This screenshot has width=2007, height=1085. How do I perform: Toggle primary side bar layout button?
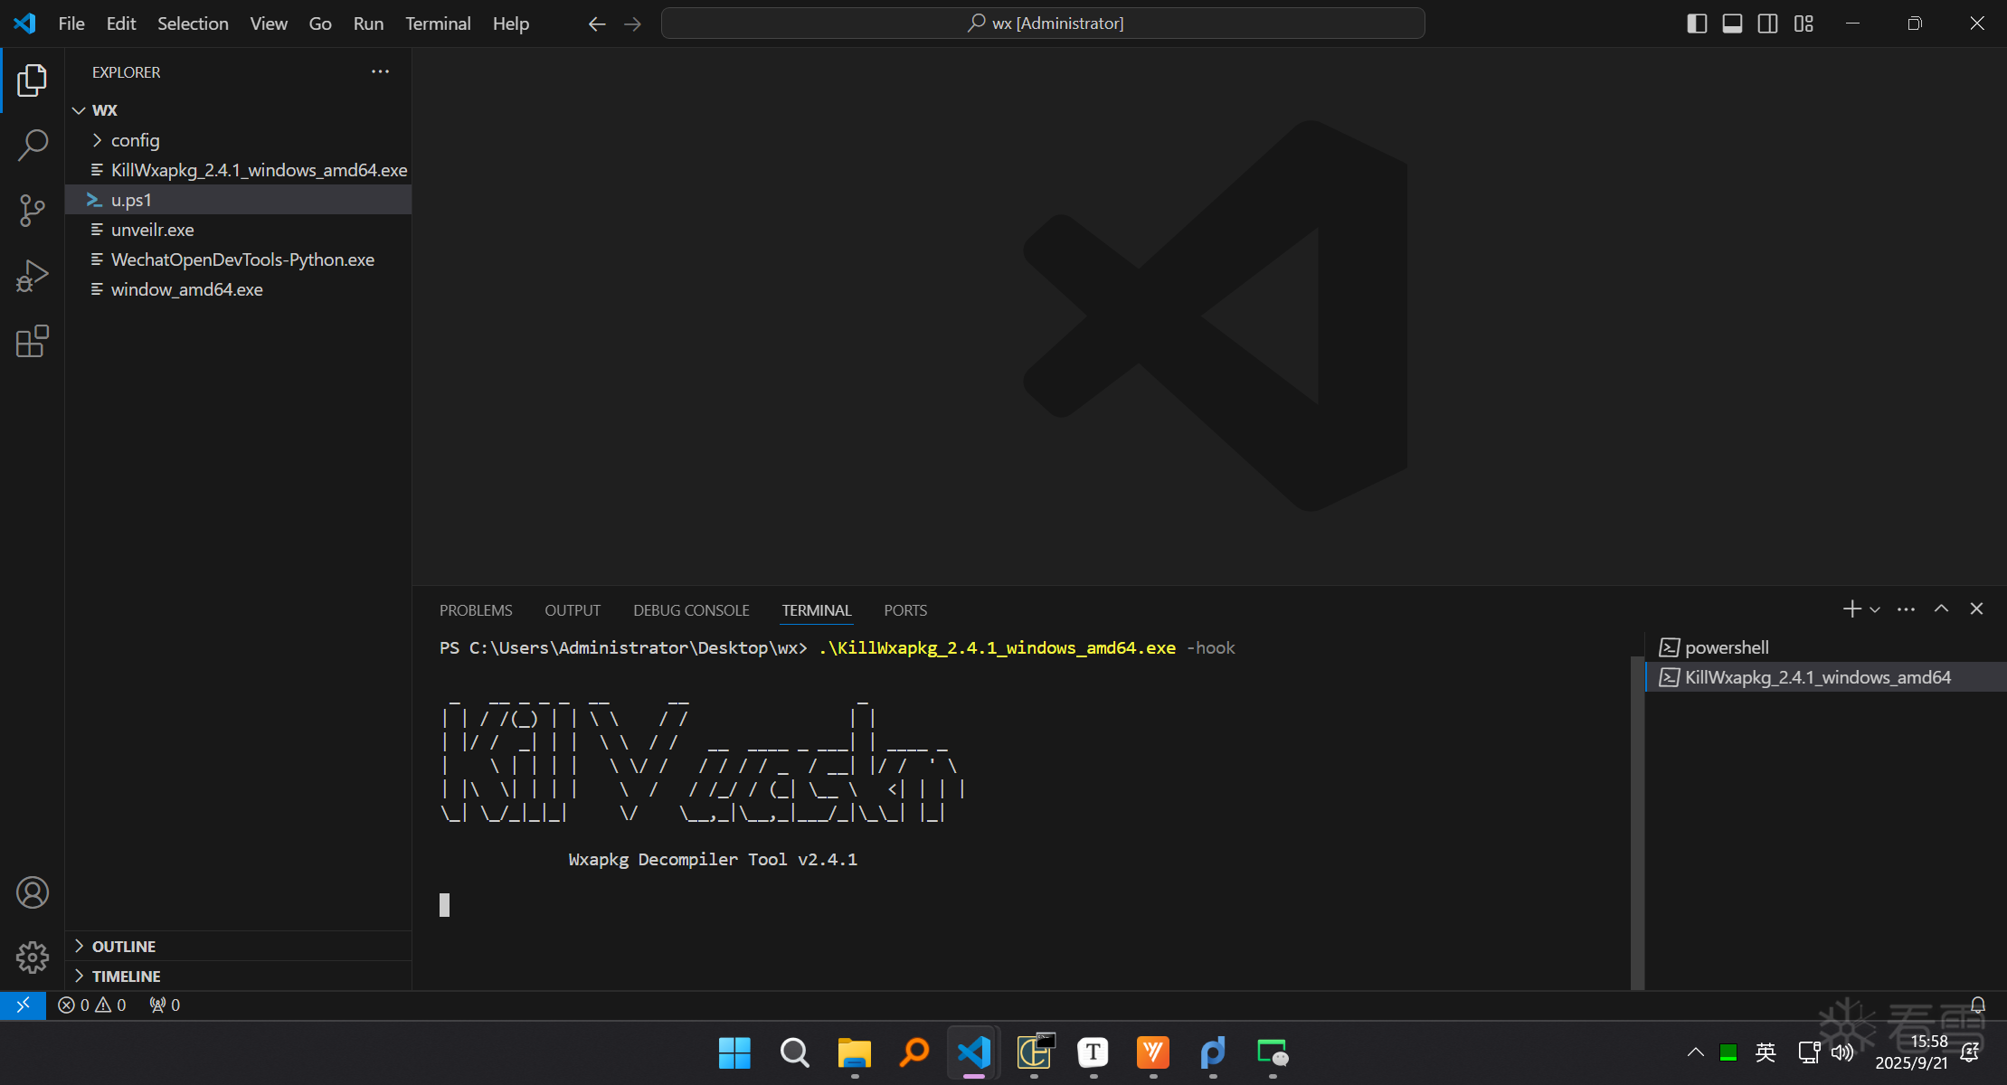tap(1697, 24)
